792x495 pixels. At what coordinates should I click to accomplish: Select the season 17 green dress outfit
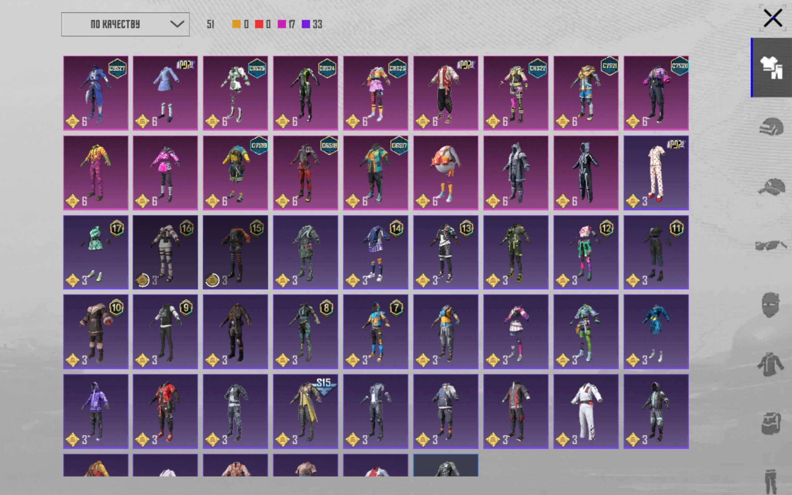pos(96,252)
